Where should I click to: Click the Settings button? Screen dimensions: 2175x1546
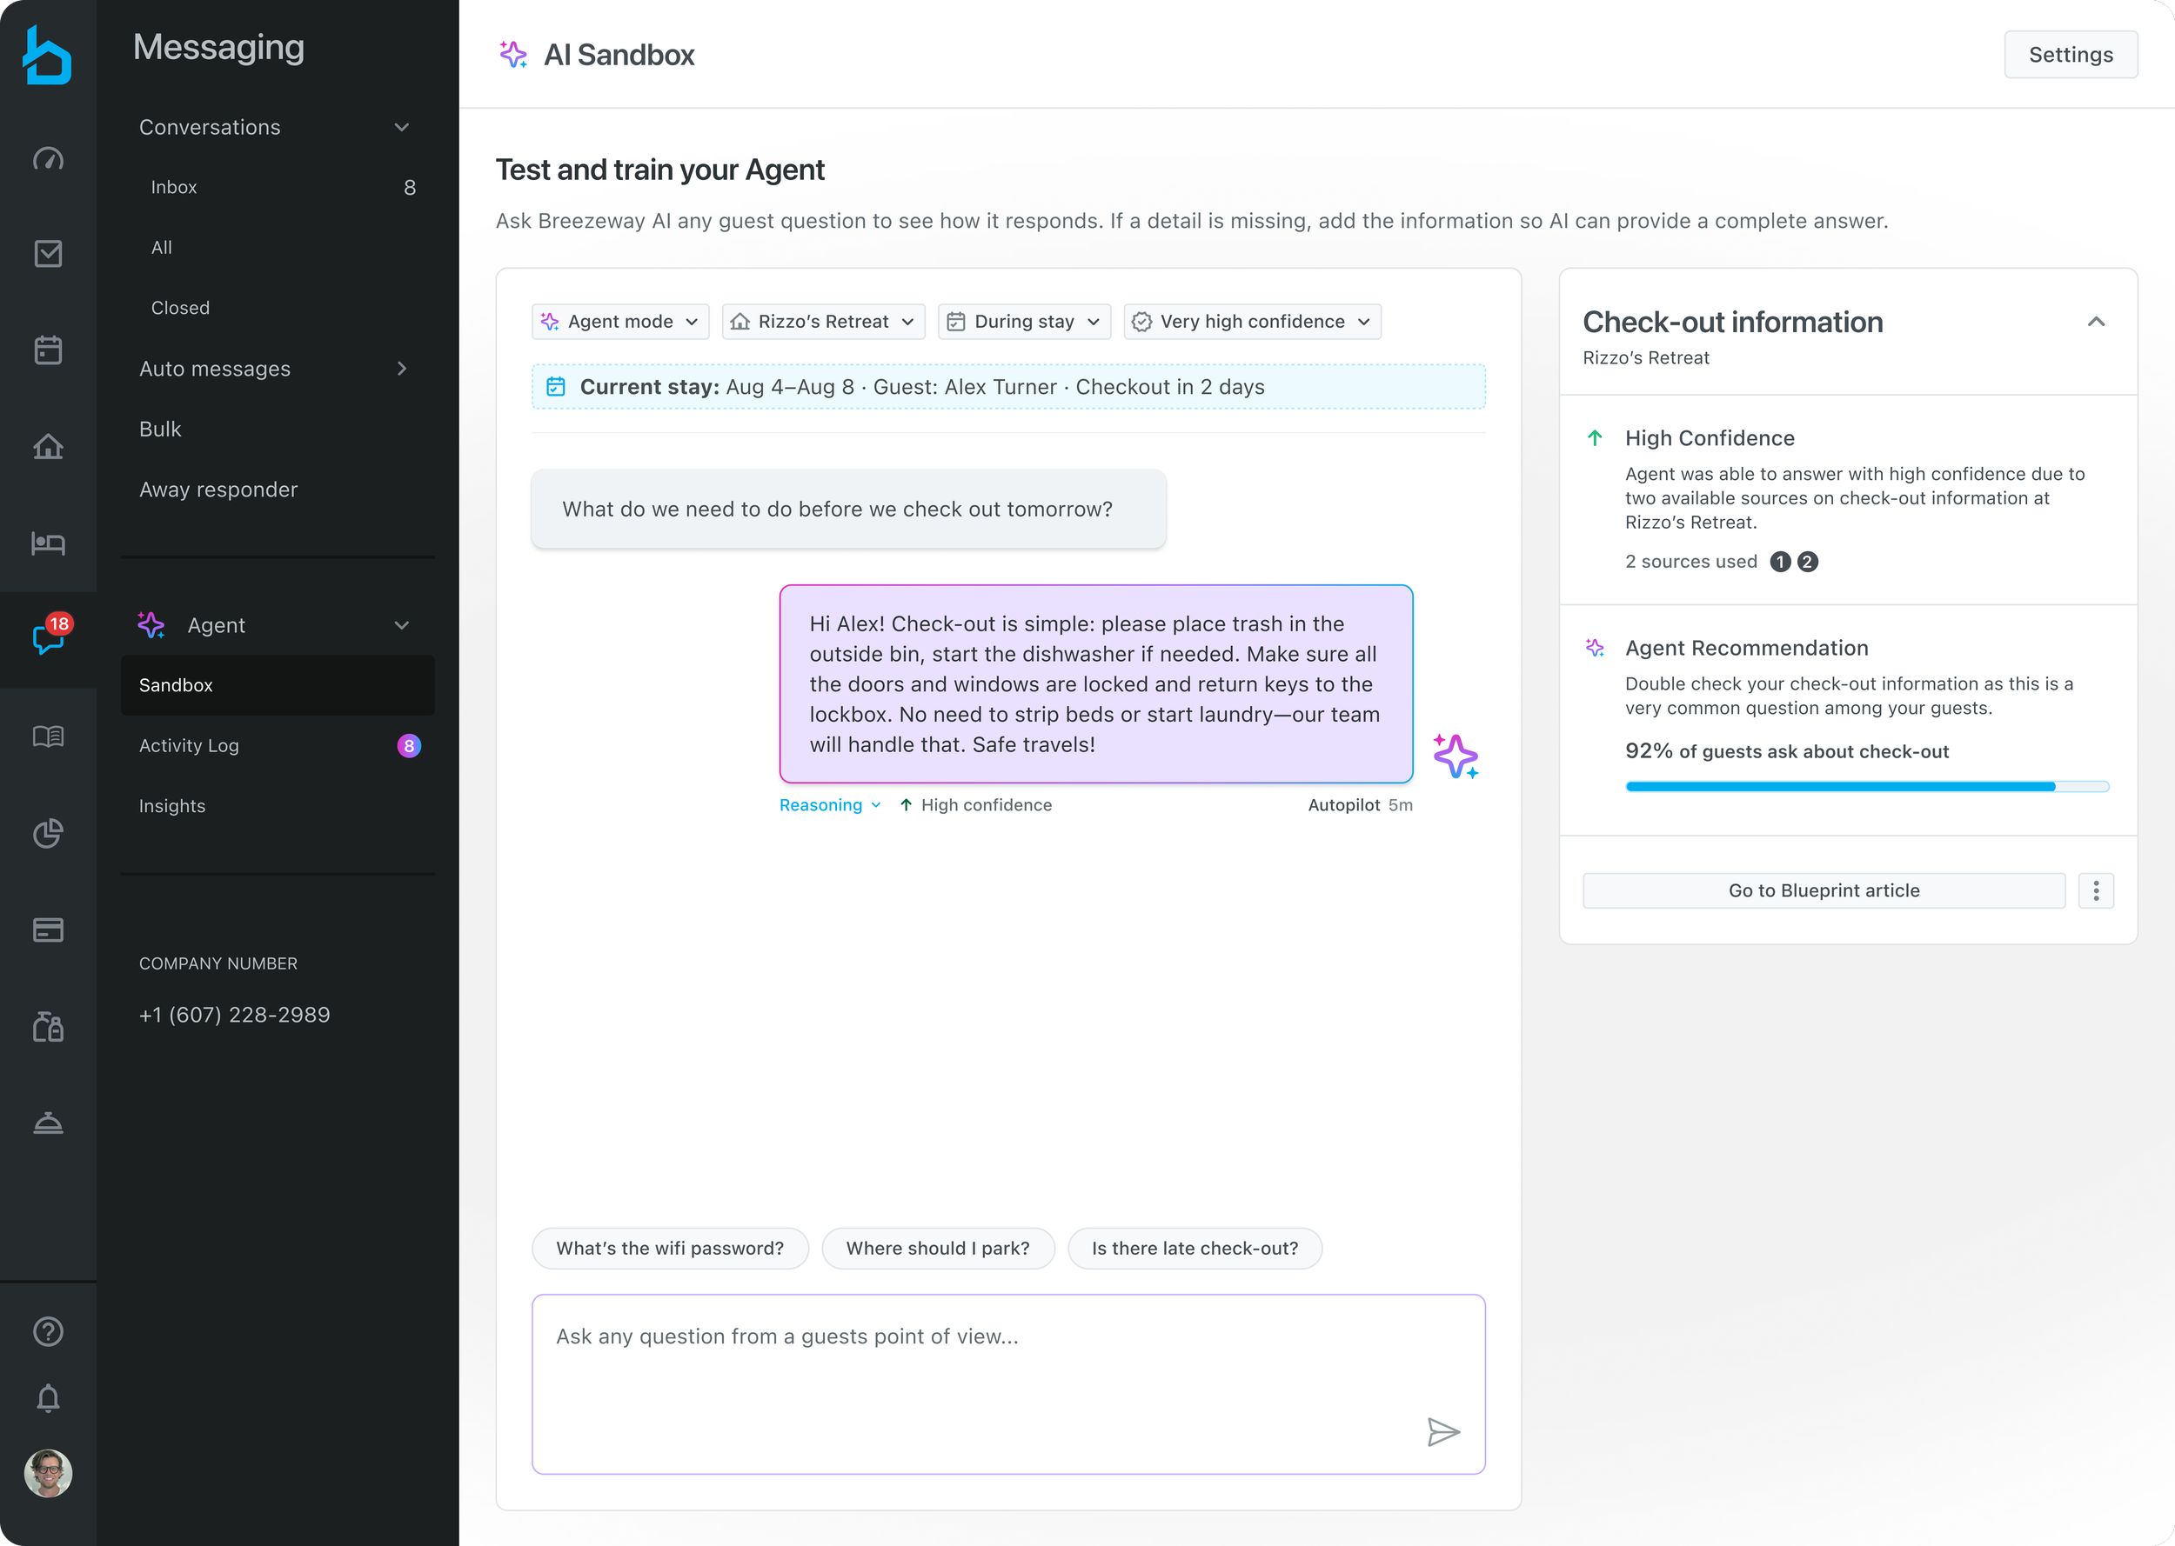pyautogui.click(x=2071, y=54)
